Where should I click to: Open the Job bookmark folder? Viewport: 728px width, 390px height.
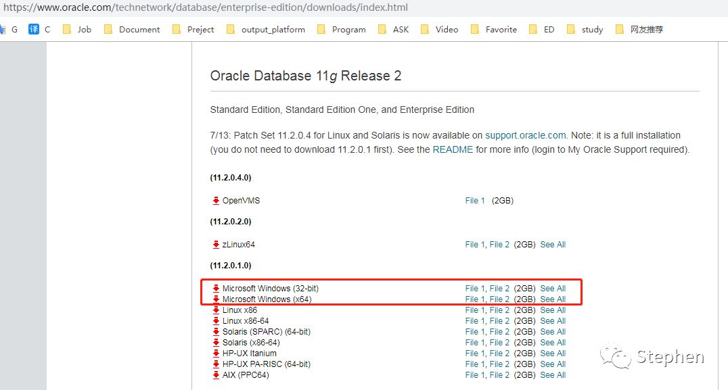(x=77, y=29)
